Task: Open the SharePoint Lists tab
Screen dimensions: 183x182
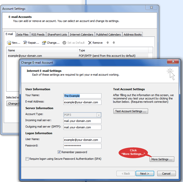Action: click(x=57, y=35)
